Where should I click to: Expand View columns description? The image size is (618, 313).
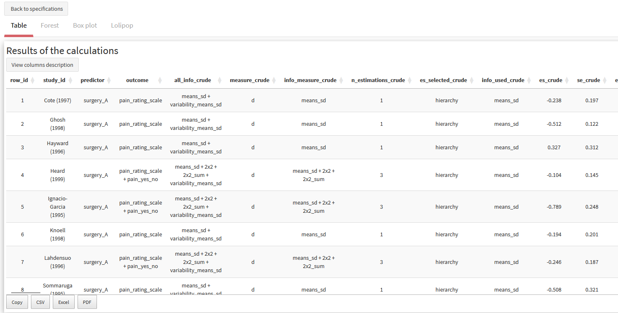click(x=42, y=65)
